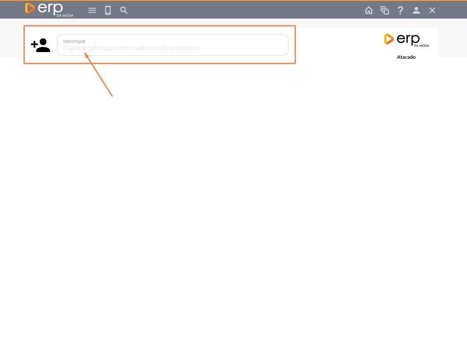Click the empty white content area
Image resolution: width=467 pixels, height=343 pixels.
point(233,198)
